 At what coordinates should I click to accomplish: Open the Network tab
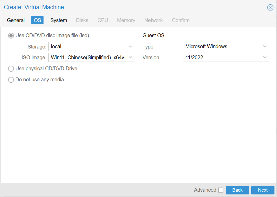[x=154, y=20]
